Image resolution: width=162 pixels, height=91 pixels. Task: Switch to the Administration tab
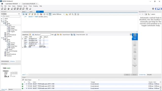coord(5,61)
